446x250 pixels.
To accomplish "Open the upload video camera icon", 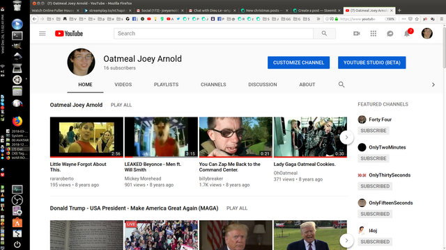I will click(356, 33).
